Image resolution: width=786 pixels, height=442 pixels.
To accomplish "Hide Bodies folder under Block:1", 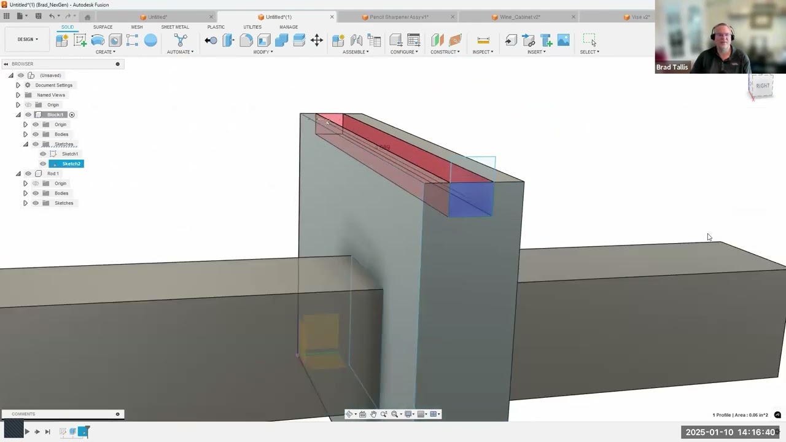I will (35, 134).
